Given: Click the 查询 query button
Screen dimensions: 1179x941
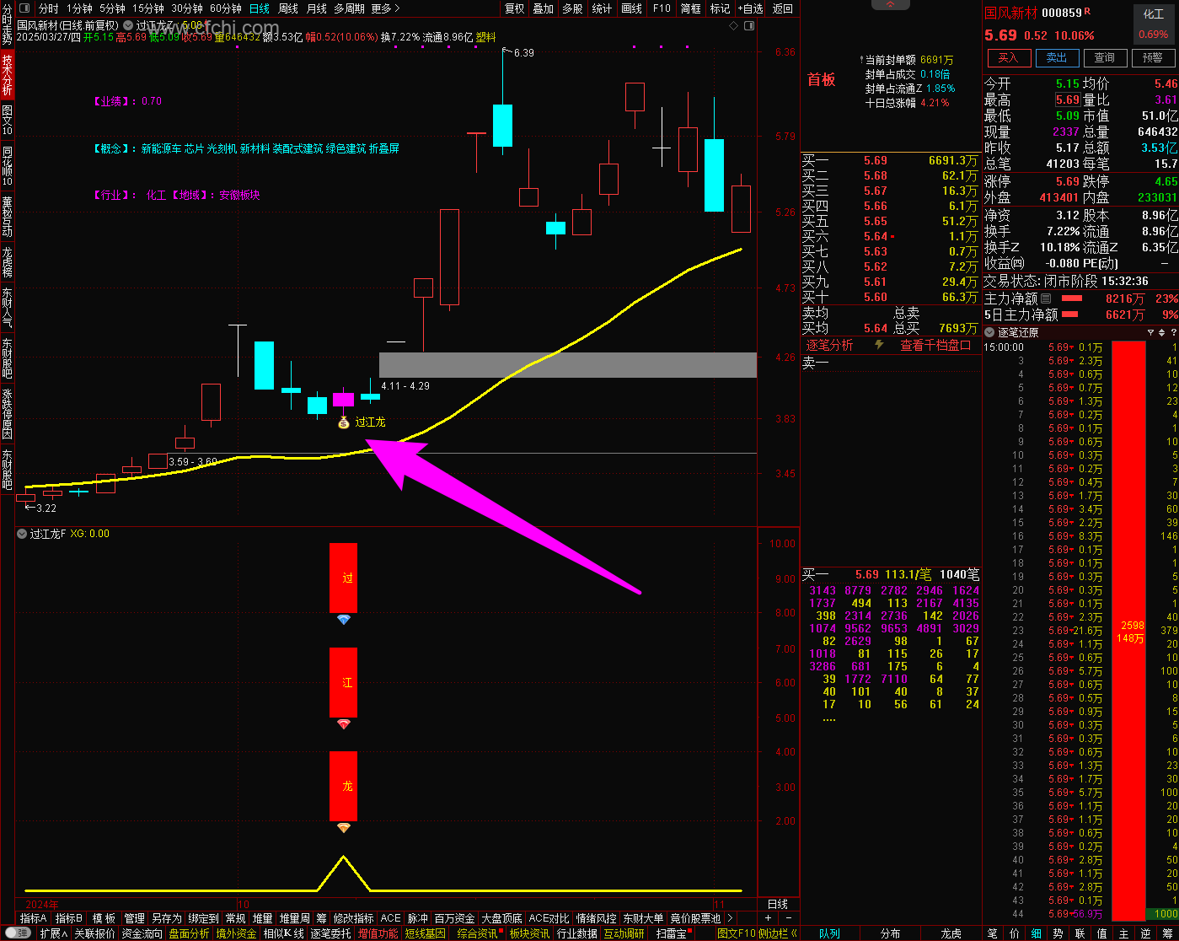Looking at the screenshot, I should 1105,58.
